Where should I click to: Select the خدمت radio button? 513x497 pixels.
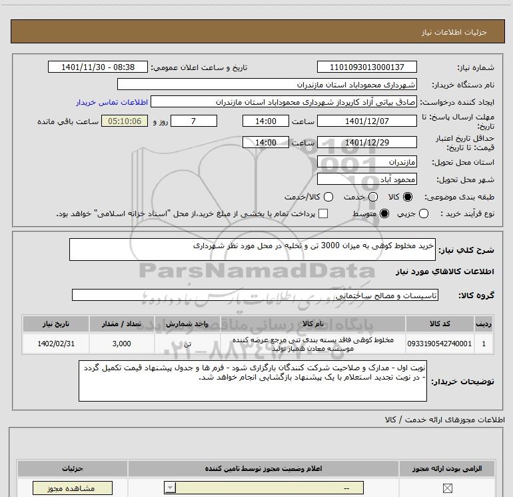coord(373,197)
